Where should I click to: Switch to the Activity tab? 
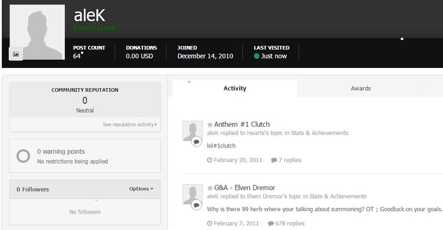point(235,88)
